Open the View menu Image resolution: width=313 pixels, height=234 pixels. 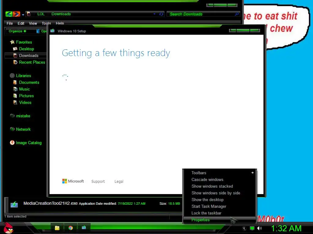tap(33, 23)
